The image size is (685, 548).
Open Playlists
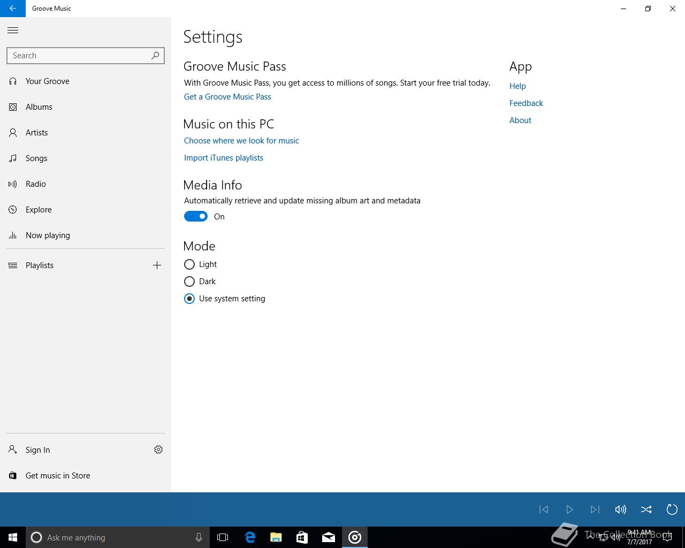click(x=73, y=265)
